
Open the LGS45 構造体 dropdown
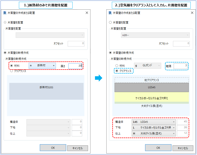[154, 122]
